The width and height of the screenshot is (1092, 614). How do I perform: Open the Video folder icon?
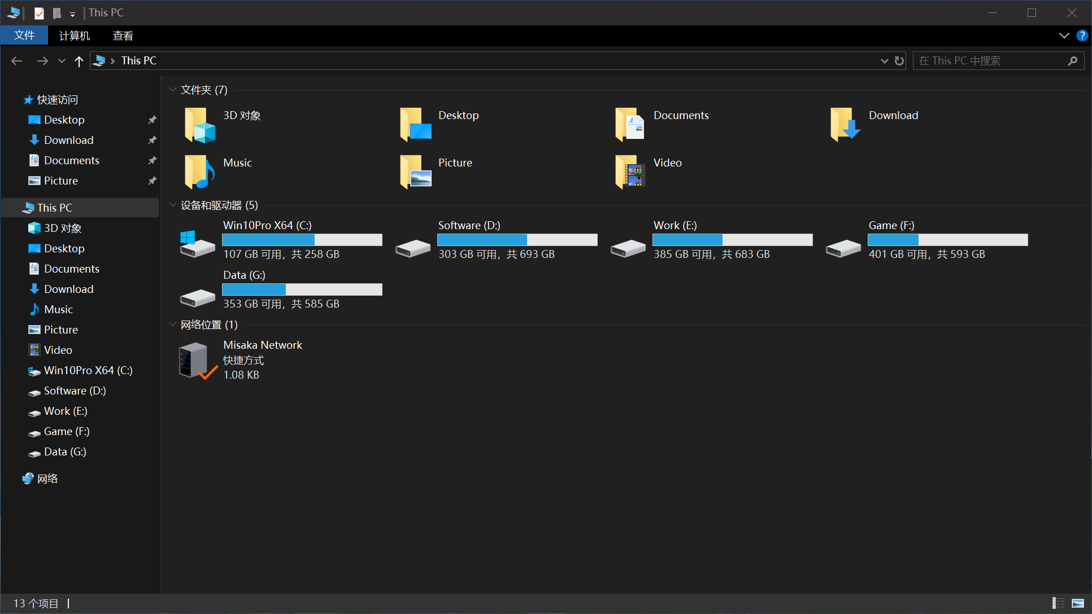click(x=630, y=172)
